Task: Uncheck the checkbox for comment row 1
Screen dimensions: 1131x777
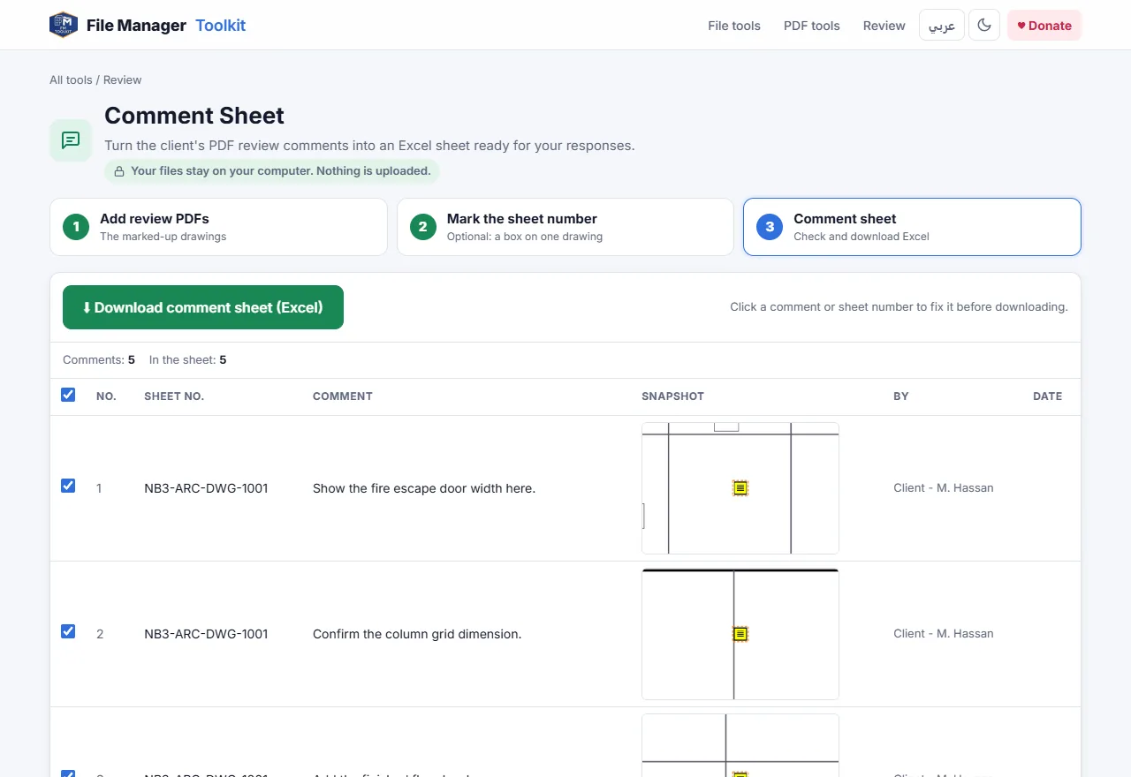Action: coord(68,486)
